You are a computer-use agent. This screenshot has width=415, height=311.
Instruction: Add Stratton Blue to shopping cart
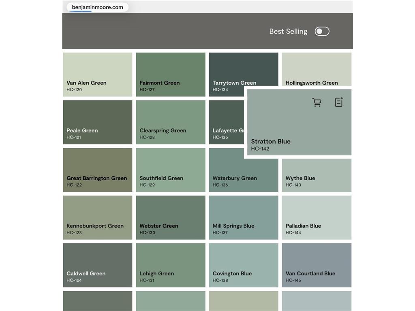[317, 102]
